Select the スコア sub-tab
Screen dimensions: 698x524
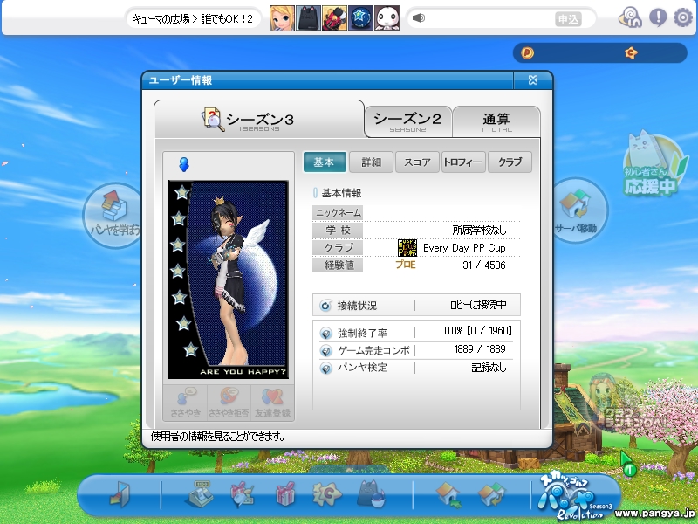pyautogui.click(x=417, y=162)
